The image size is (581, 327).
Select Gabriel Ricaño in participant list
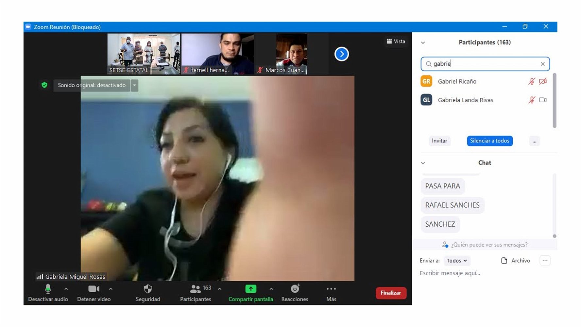pyautogui.click(x=485, y=81)
